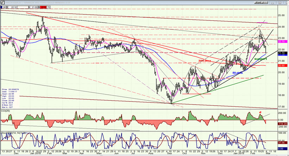Click the High 23.03 row in data window
Viewport: 289px width, 156px height.
8,96
